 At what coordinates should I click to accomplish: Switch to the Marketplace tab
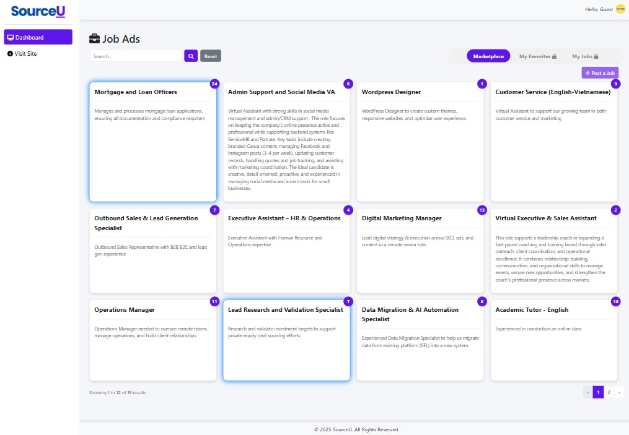(488, 56)
